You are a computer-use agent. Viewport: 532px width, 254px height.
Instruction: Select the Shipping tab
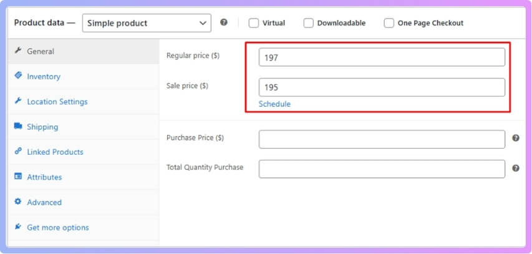pyautogui.click(x=84, y=127)
